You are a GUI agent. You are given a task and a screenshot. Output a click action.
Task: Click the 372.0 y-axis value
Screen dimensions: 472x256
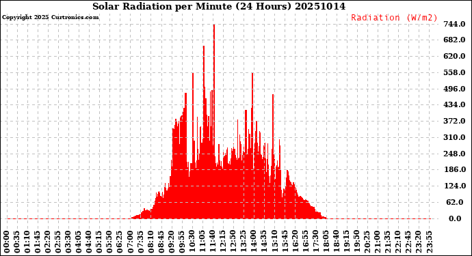point(455,121)
